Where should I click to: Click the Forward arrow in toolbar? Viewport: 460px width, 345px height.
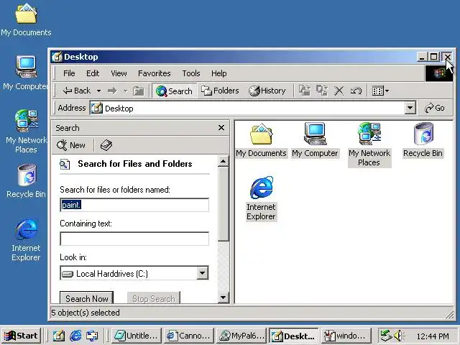112,91
